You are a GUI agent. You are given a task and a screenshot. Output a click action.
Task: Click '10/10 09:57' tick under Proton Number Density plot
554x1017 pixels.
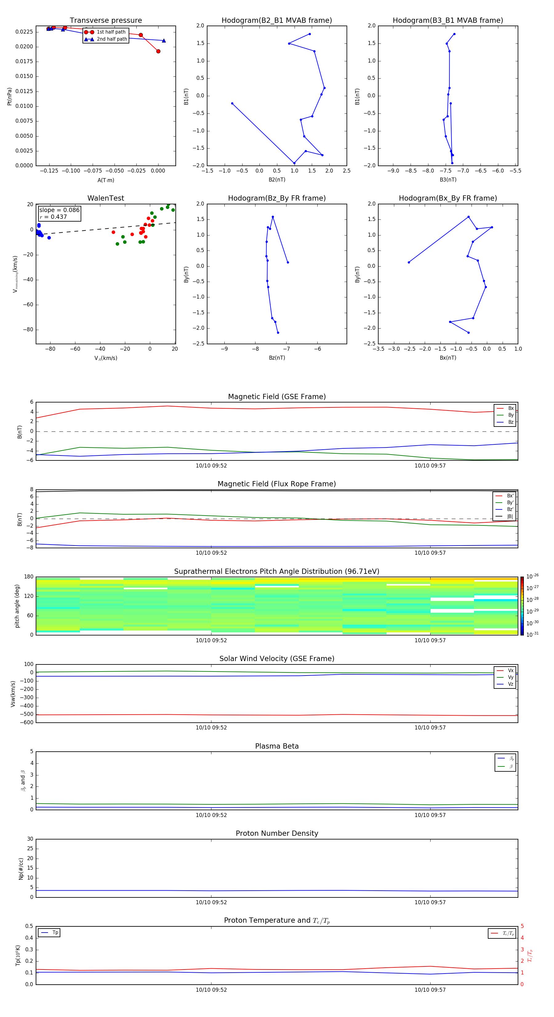click(x=430, y=902)
